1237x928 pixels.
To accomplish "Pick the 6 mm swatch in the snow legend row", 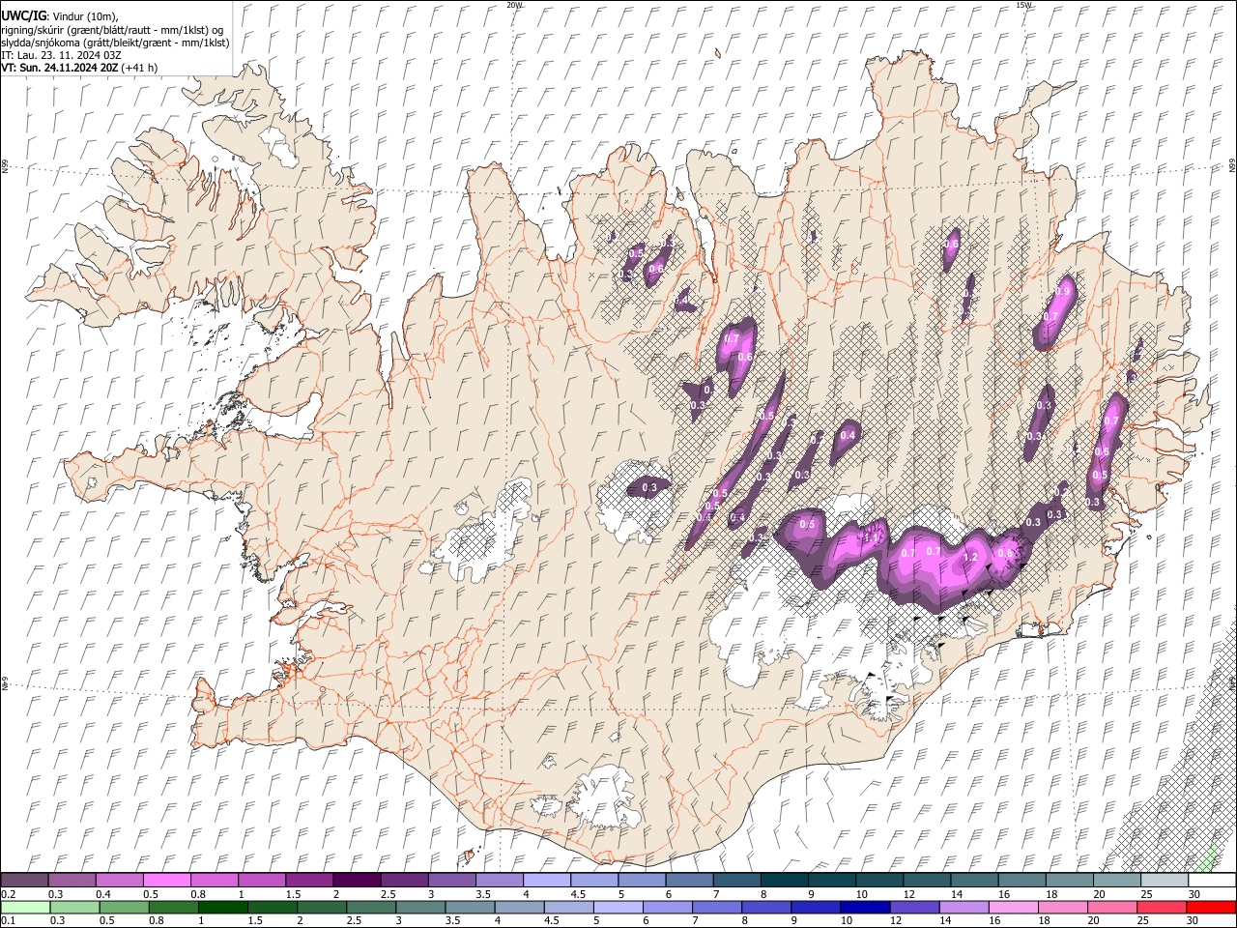I will pos(689,880).
